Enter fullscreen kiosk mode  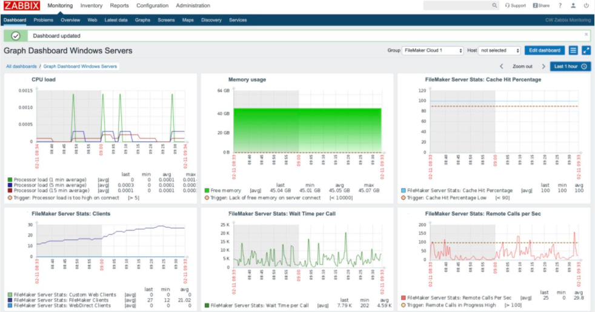[x=586, y=50]
